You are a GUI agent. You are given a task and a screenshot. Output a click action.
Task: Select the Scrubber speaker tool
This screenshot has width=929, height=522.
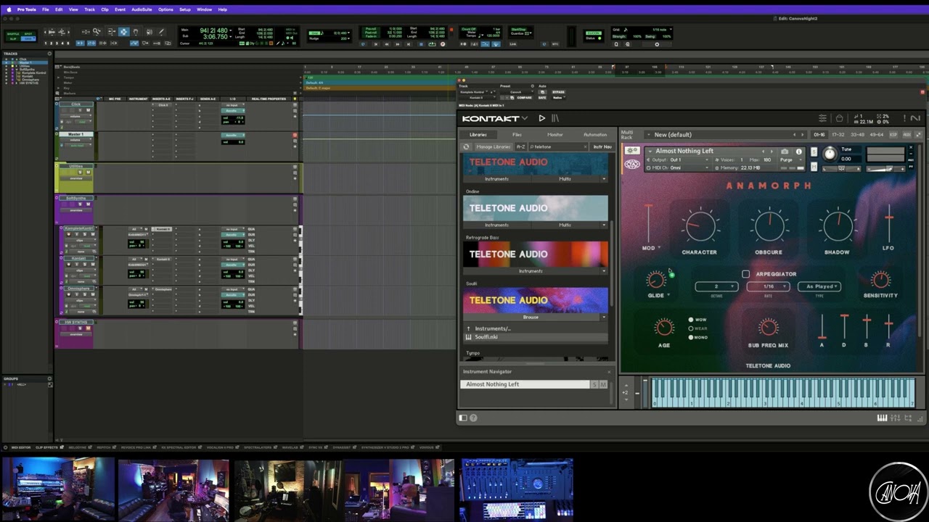pos(149,32)
